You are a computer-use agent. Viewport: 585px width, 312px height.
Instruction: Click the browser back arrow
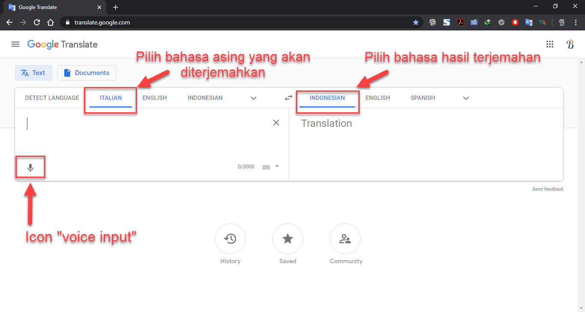[x=9, y=22]
